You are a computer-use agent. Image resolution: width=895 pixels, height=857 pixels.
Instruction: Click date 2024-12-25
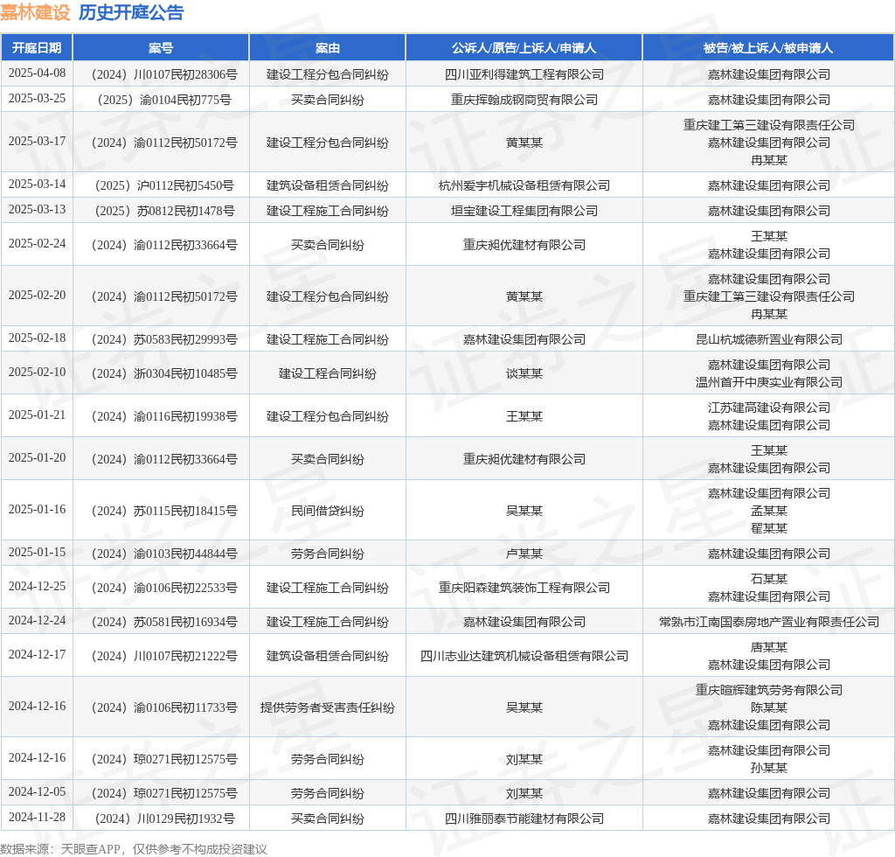[x=37, y=587]
